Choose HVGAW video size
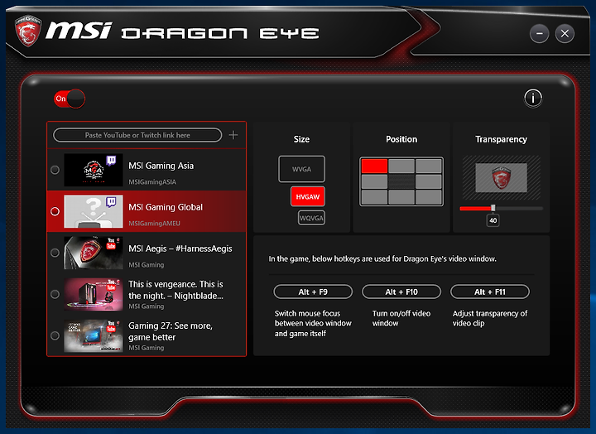 (x=308, y=196)
